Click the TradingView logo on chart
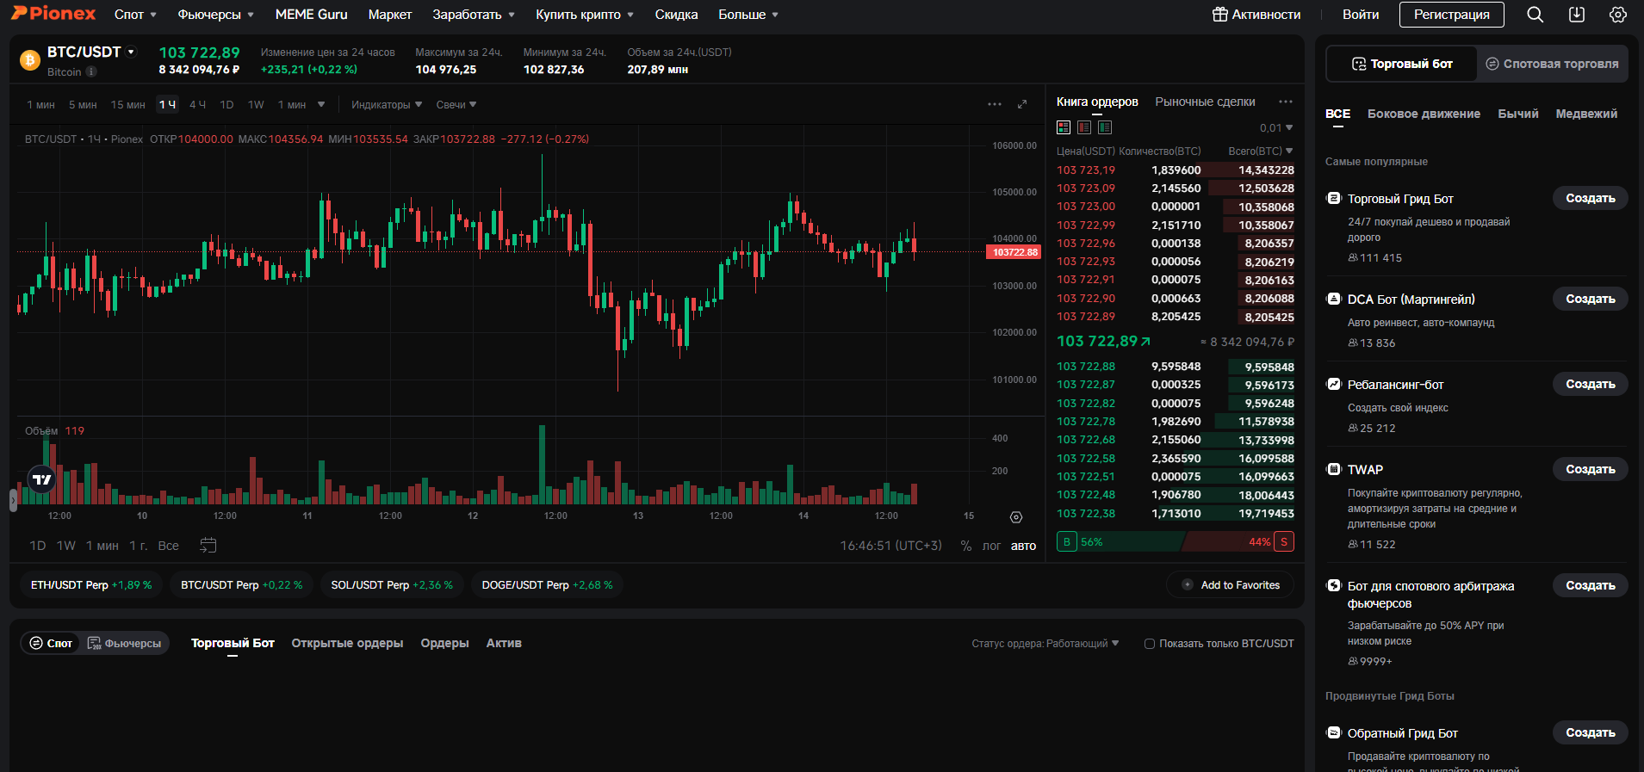Viewport: 1644px width, 772px height. [42, 479]
